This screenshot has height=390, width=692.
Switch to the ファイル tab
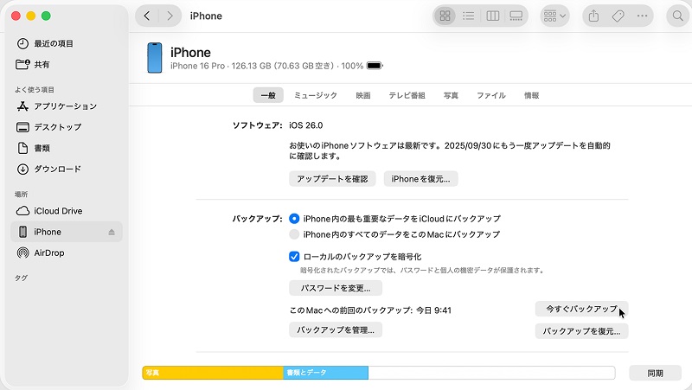pyautogui.click(x=491, y=95)
